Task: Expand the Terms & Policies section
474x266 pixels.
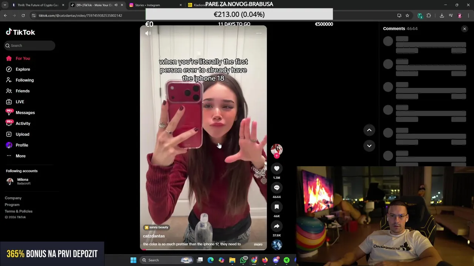Action: click(19, 211)
